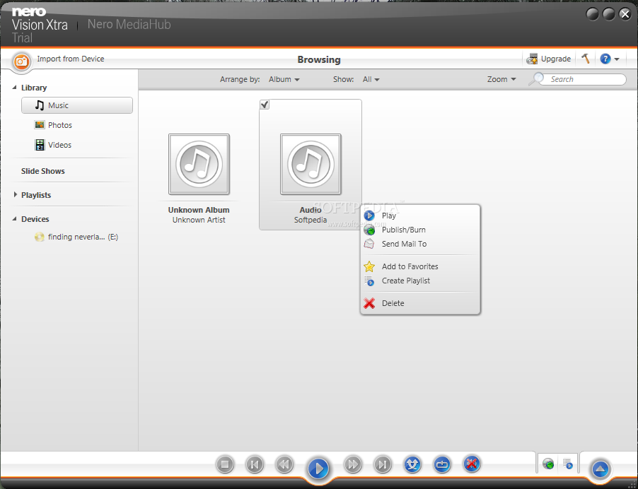Image resolution: width=638 pixels, height=489 pixels.
Task: Open options with the hammer icon
Action: (x=586, y=59)
